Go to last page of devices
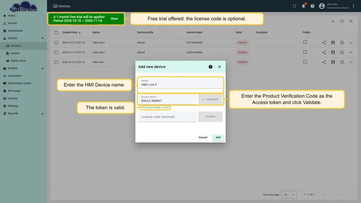This screenshot has height=203, width=361. coord(352,195)
